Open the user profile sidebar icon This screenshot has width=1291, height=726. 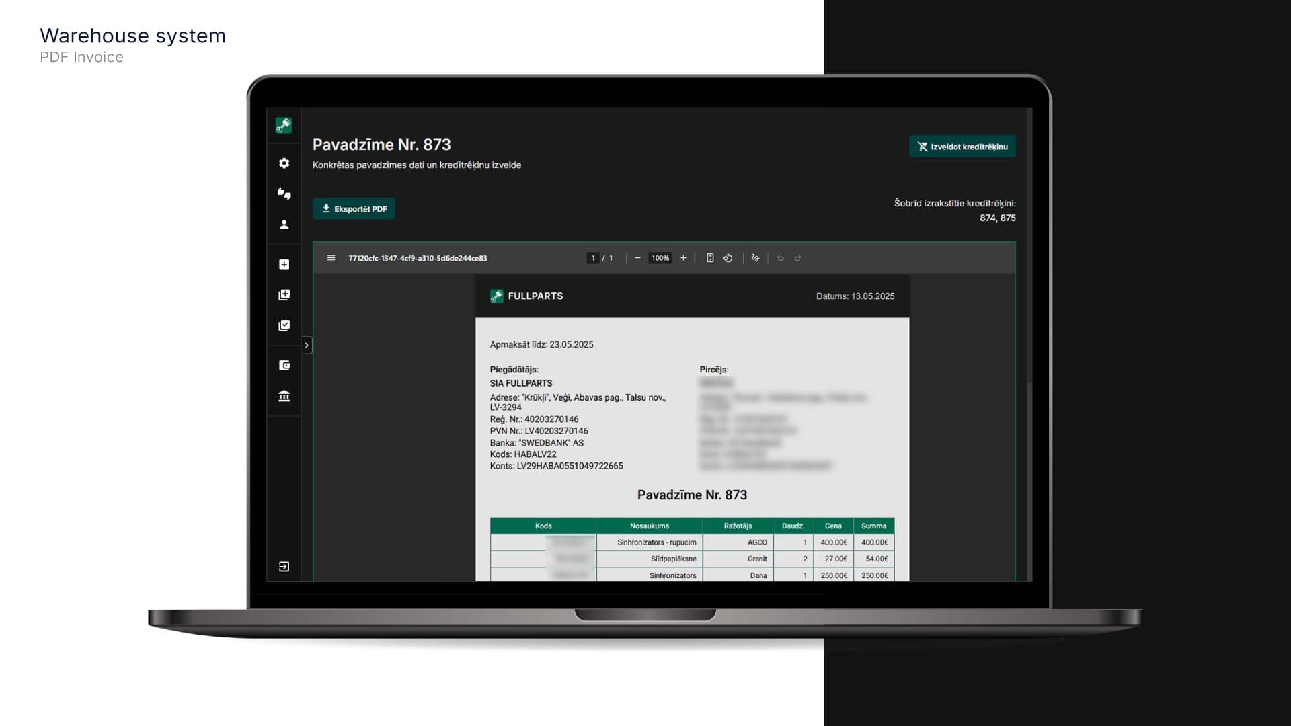pyautogui.click(x=284, y=225)
